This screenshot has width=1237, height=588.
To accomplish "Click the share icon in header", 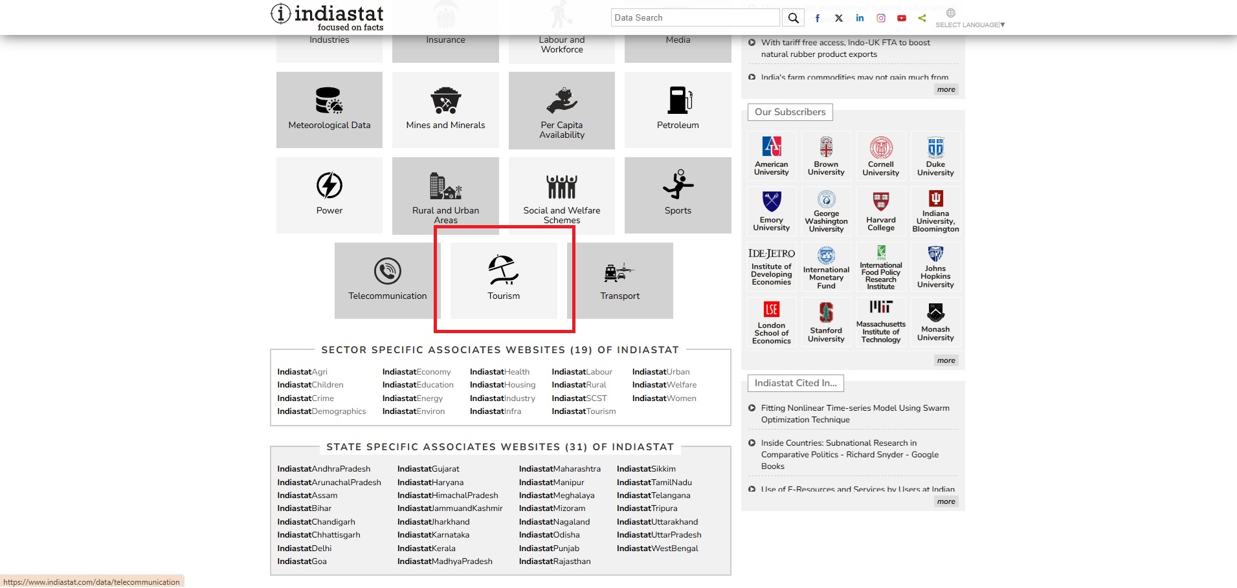I will (x=922, y=18).
